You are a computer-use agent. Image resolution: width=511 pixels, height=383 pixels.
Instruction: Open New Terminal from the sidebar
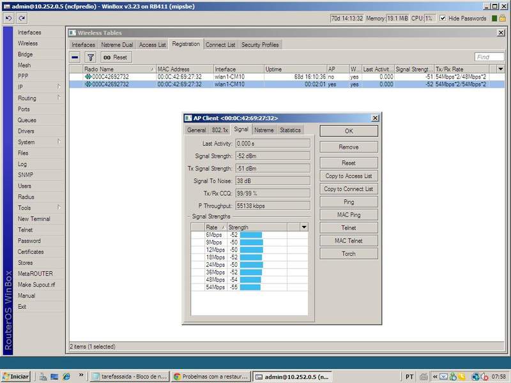tap(34, 219)
